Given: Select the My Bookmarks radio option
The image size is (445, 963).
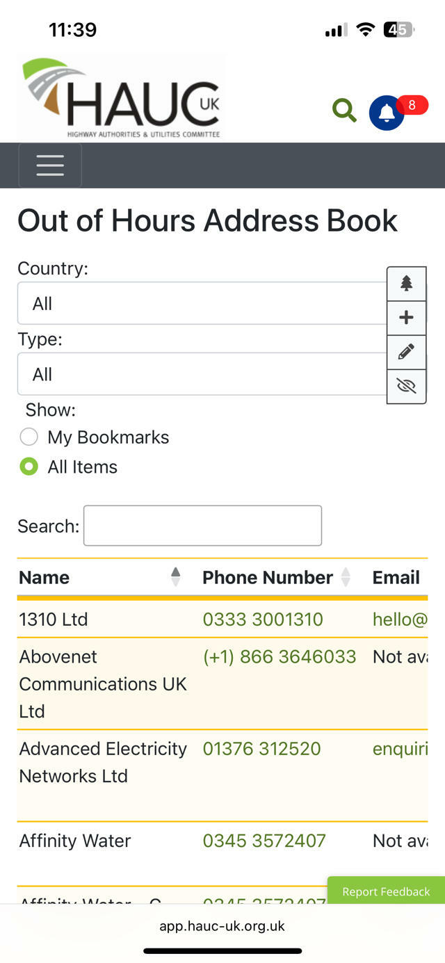Looking at the screenshot, I should (29, 437).
